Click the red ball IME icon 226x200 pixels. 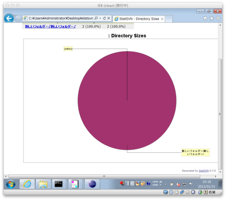click(122, 183)
